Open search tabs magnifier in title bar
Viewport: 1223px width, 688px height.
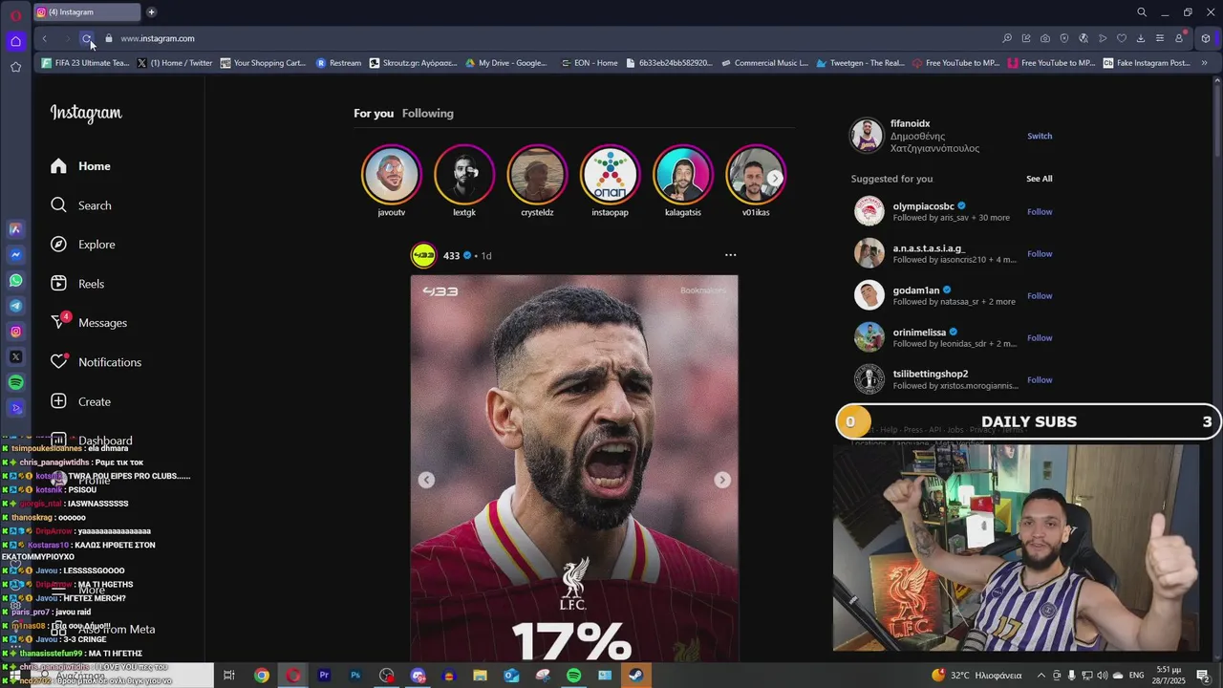(x=1142, y=12)
